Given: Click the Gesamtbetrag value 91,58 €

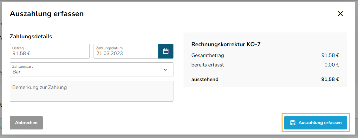Looking at the screenshot, I should 330,55.
